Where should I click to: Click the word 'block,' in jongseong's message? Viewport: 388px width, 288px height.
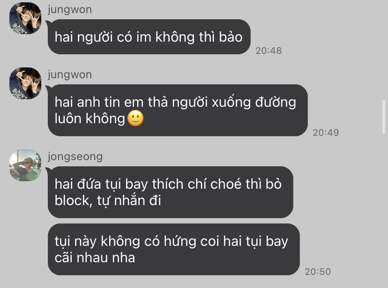74,200
